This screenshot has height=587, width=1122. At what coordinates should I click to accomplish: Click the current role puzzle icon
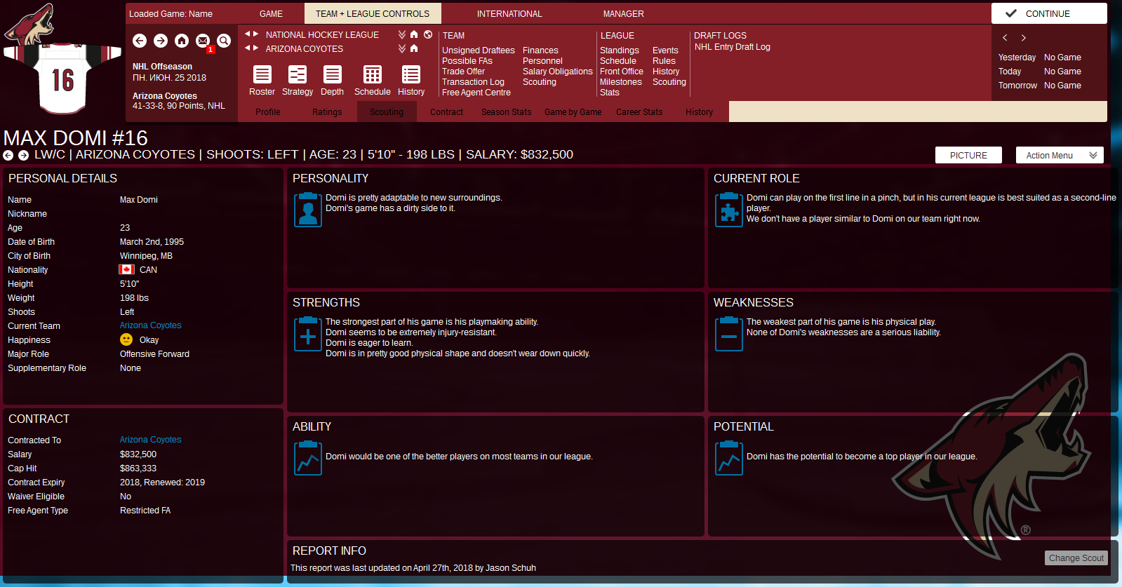[x=729, y=210]
